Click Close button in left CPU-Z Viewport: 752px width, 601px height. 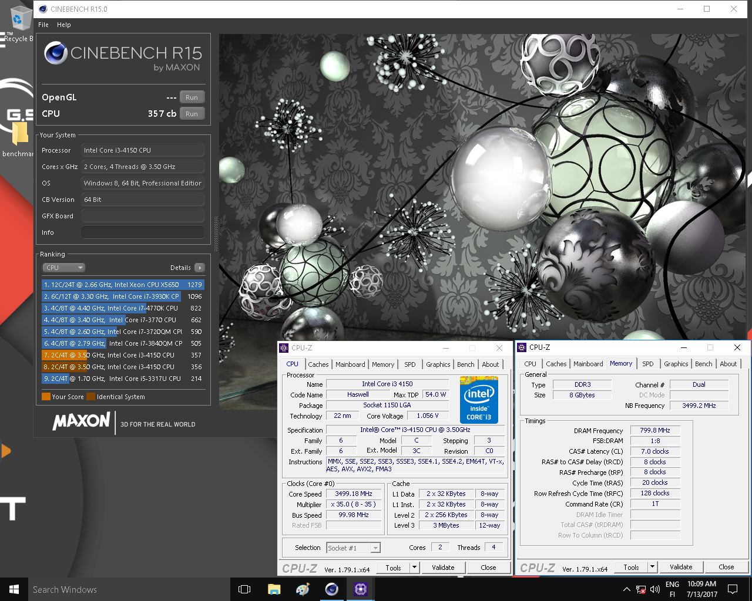pos(489,568)
